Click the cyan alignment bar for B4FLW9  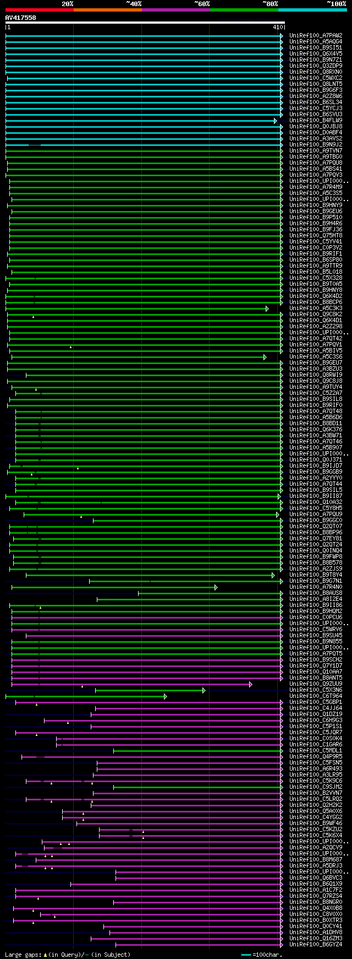pos(141,121)
